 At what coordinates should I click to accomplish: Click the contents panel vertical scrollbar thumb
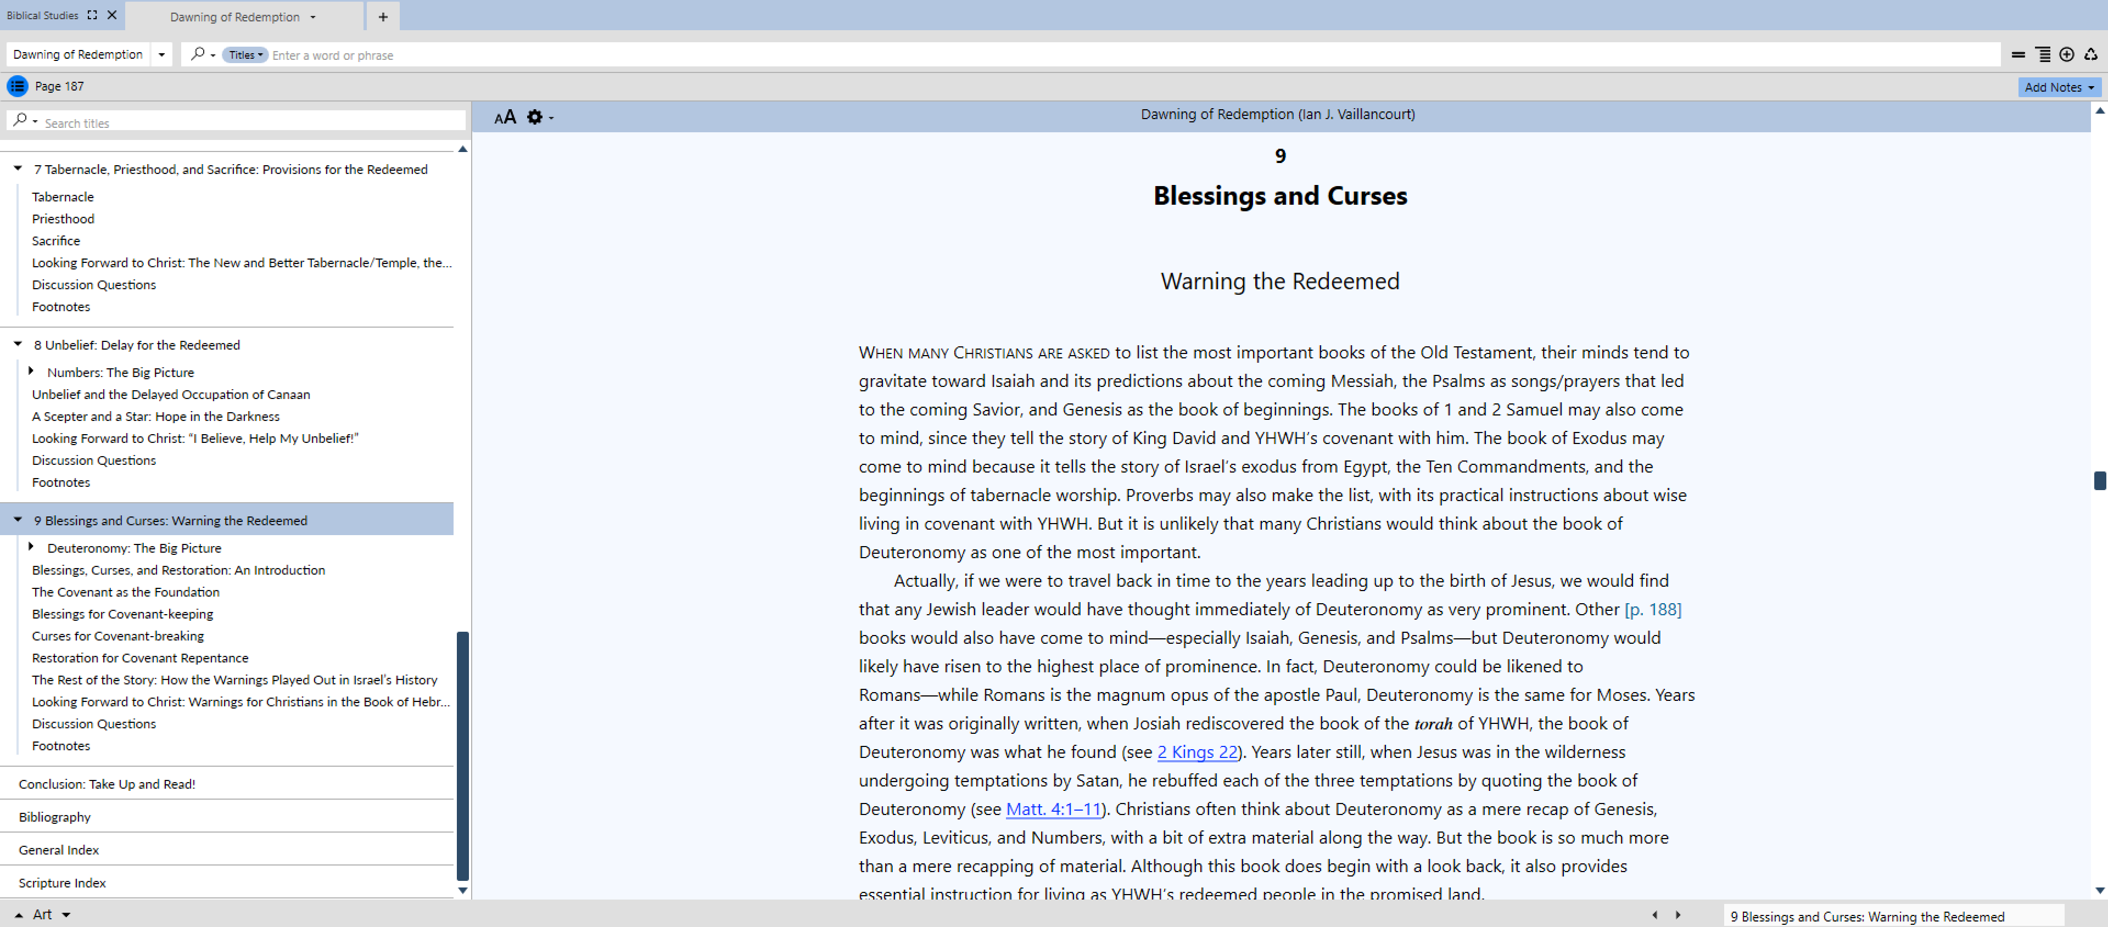point(462,756)
